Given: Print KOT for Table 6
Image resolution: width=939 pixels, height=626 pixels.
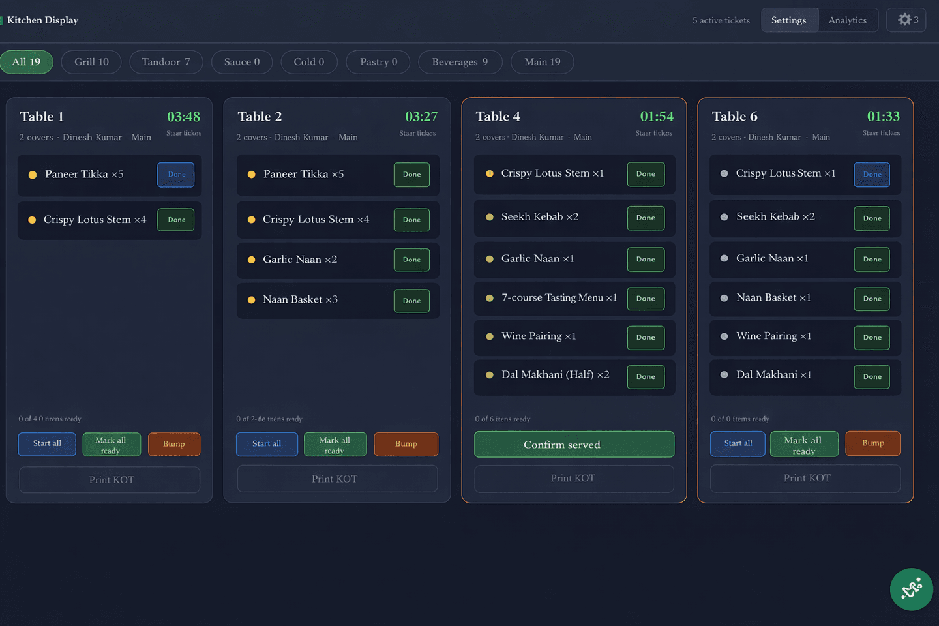Looking at the screenshot, I should 805,478.
